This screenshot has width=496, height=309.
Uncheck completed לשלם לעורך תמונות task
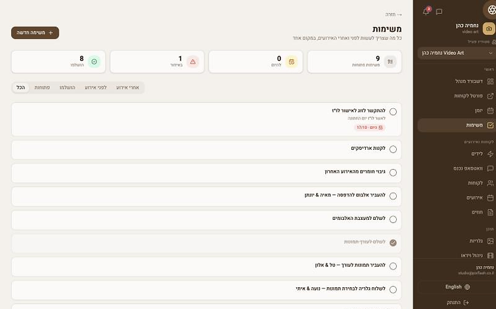click(393, 243)
